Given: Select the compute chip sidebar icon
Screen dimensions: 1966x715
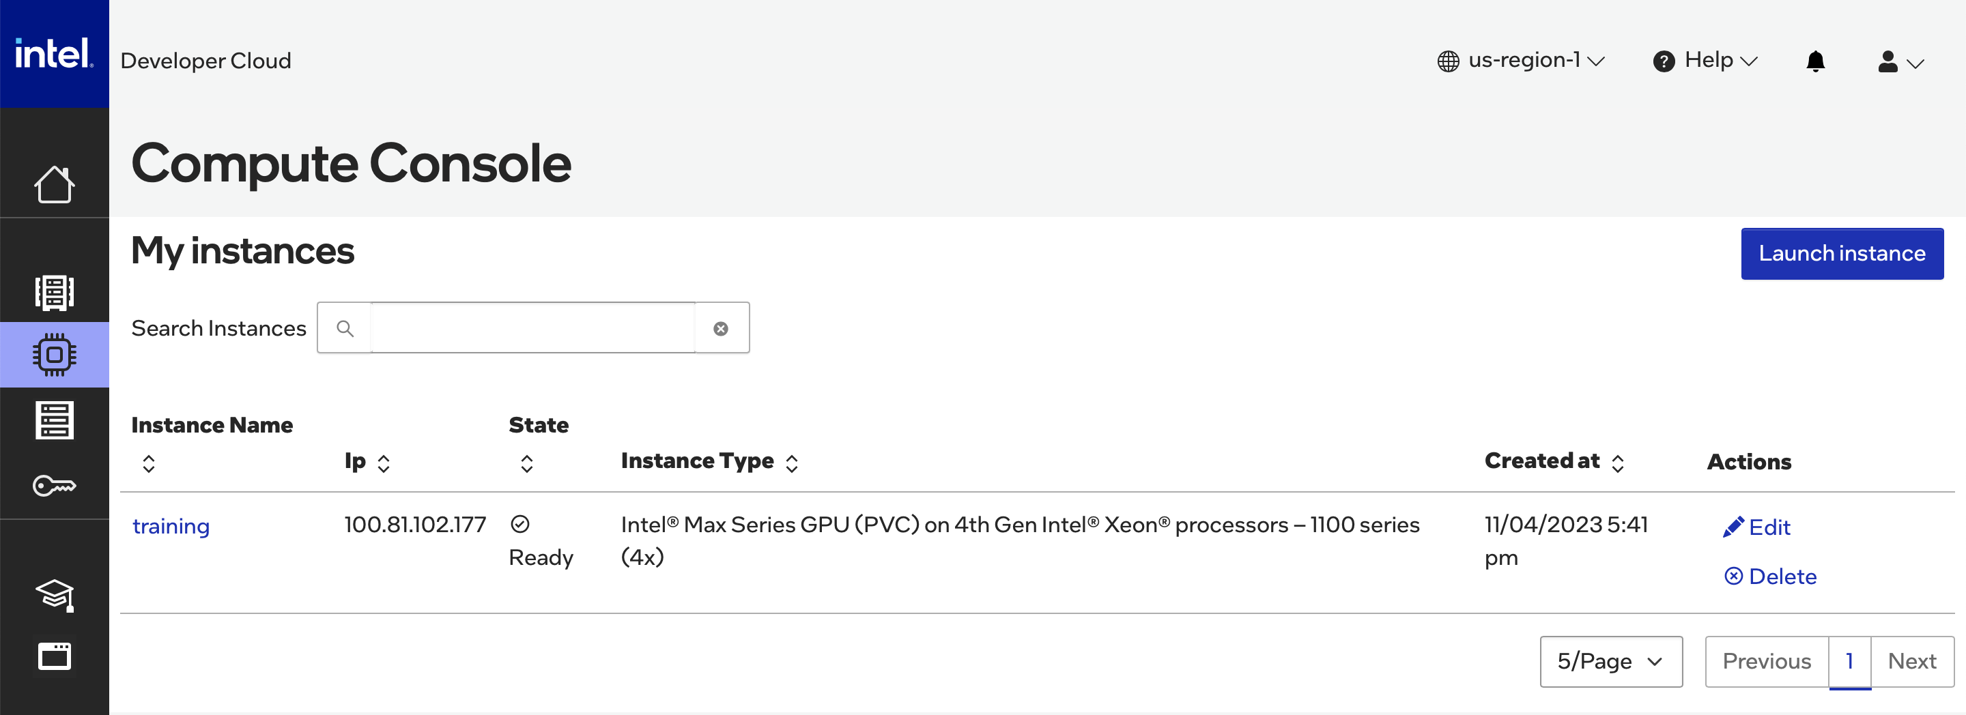Looking at the screenshot, I should pos(54,355).
